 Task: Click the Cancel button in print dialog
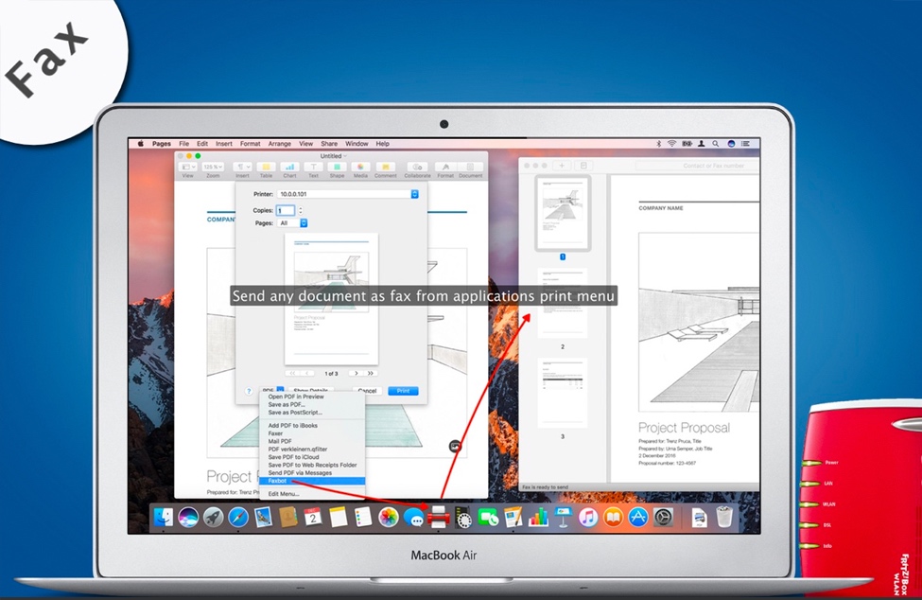(x=367, y=391)
